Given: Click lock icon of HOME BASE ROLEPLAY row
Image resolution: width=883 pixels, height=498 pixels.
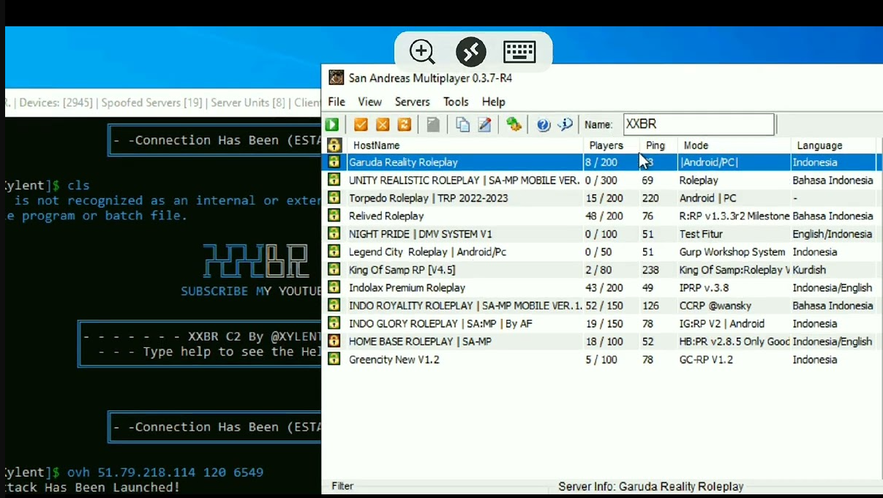Looking at the screenshot, I should click(334, 341).
